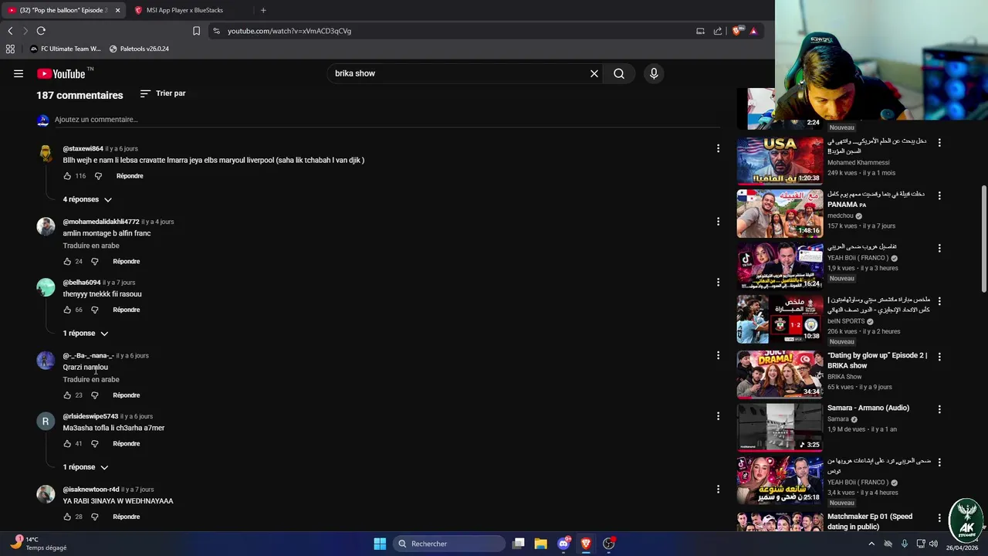Open the USA Mohamed Khammessi video thumbnail

pyautogui.click(x=780, y=161)
